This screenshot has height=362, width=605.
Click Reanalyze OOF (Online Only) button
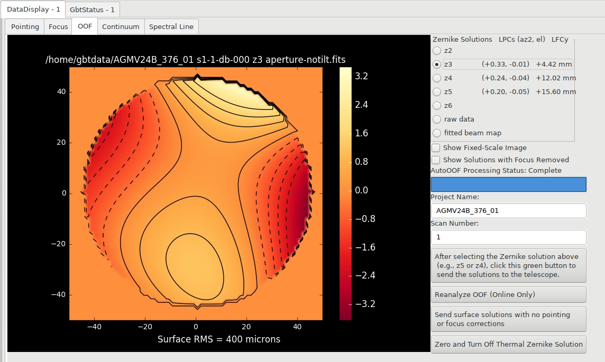click(x=509, y=294)
